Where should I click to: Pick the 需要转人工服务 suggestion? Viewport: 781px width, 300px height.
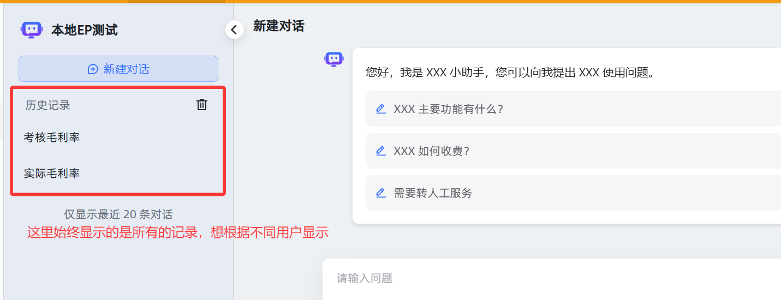tap(433, 193)
